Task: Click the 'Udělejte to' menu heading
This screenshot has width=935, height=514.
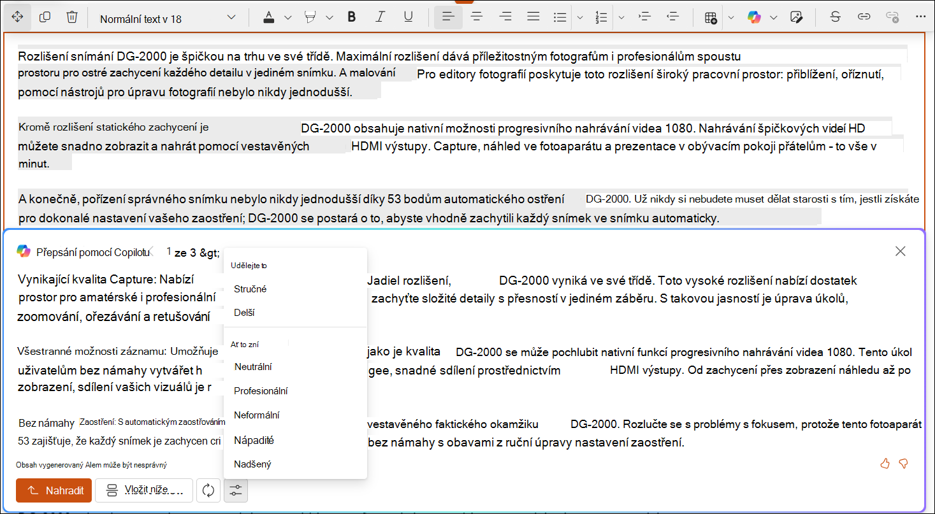Action: pos(249,266)
